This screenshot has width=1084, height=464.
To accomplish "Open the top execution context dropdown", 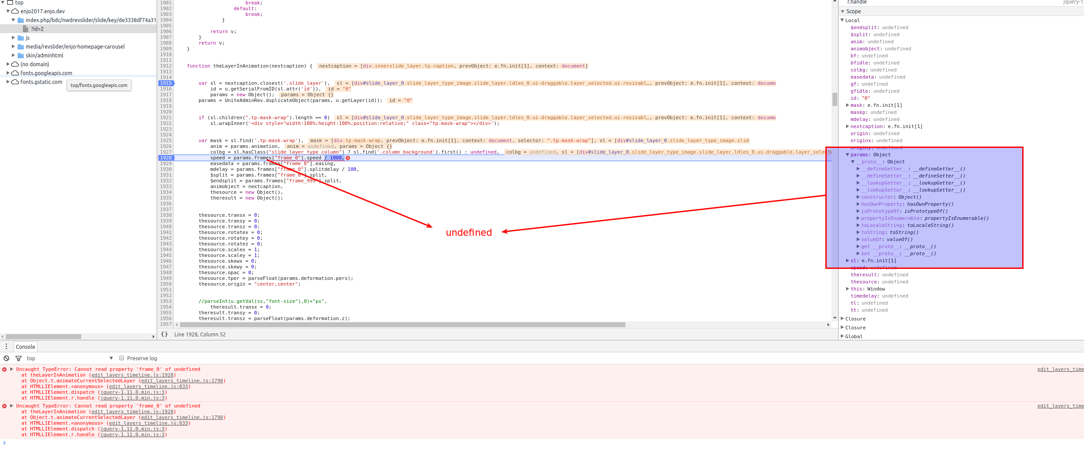I will pyautogui.click(x=70, y=358).
